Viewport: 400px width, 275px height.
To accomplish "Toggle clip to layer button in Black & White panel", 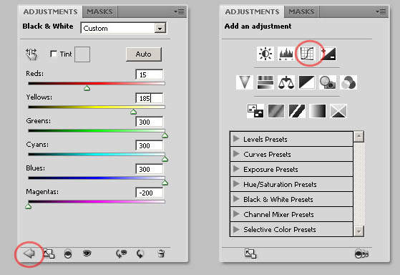I will 67,254.
